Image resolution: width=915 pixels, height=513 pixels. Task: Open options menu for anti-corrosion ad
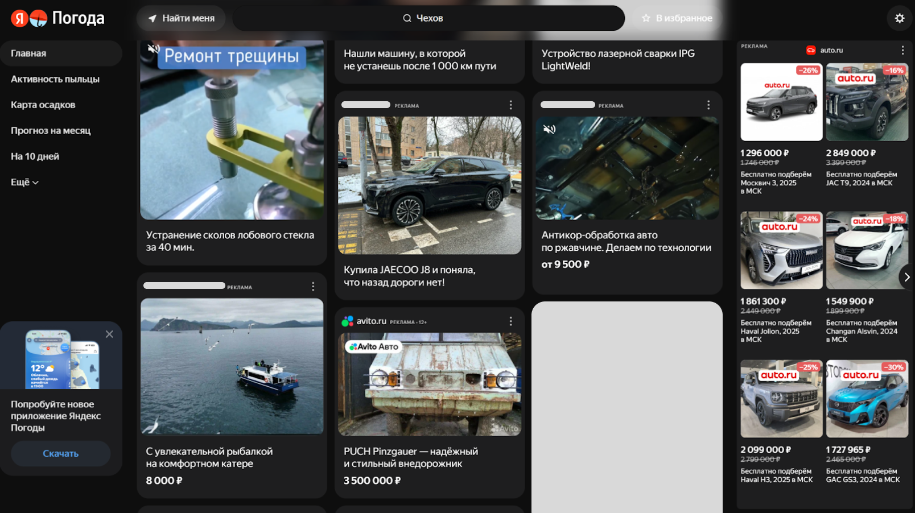click(708, 105)
